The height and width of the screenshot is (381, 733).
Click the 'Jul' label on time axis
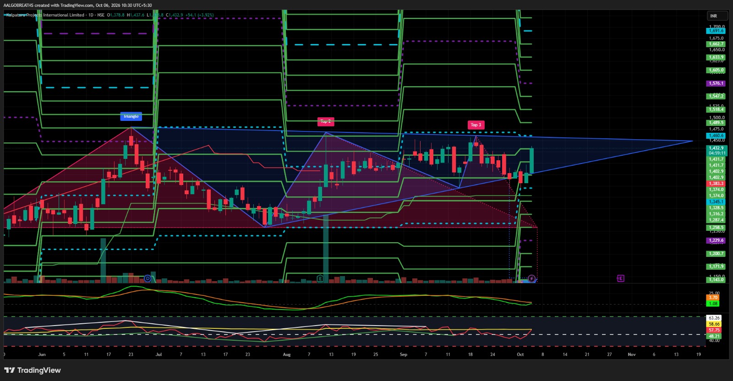(159, 354)
